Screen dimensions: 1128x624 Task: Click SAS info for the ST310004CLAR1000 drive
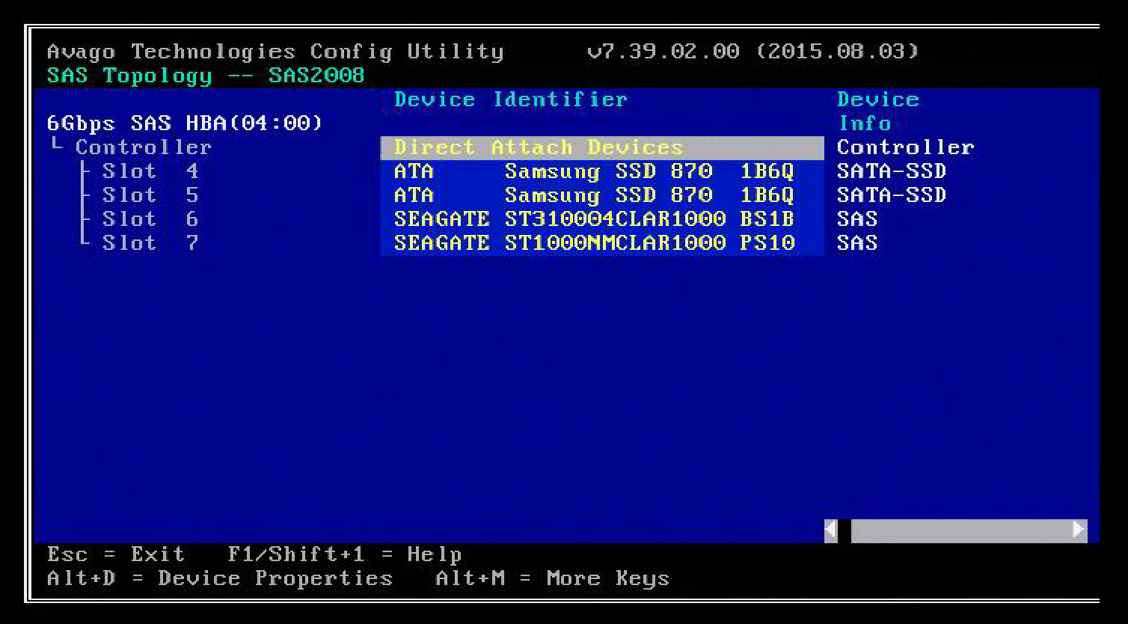(x=857, y=219)
